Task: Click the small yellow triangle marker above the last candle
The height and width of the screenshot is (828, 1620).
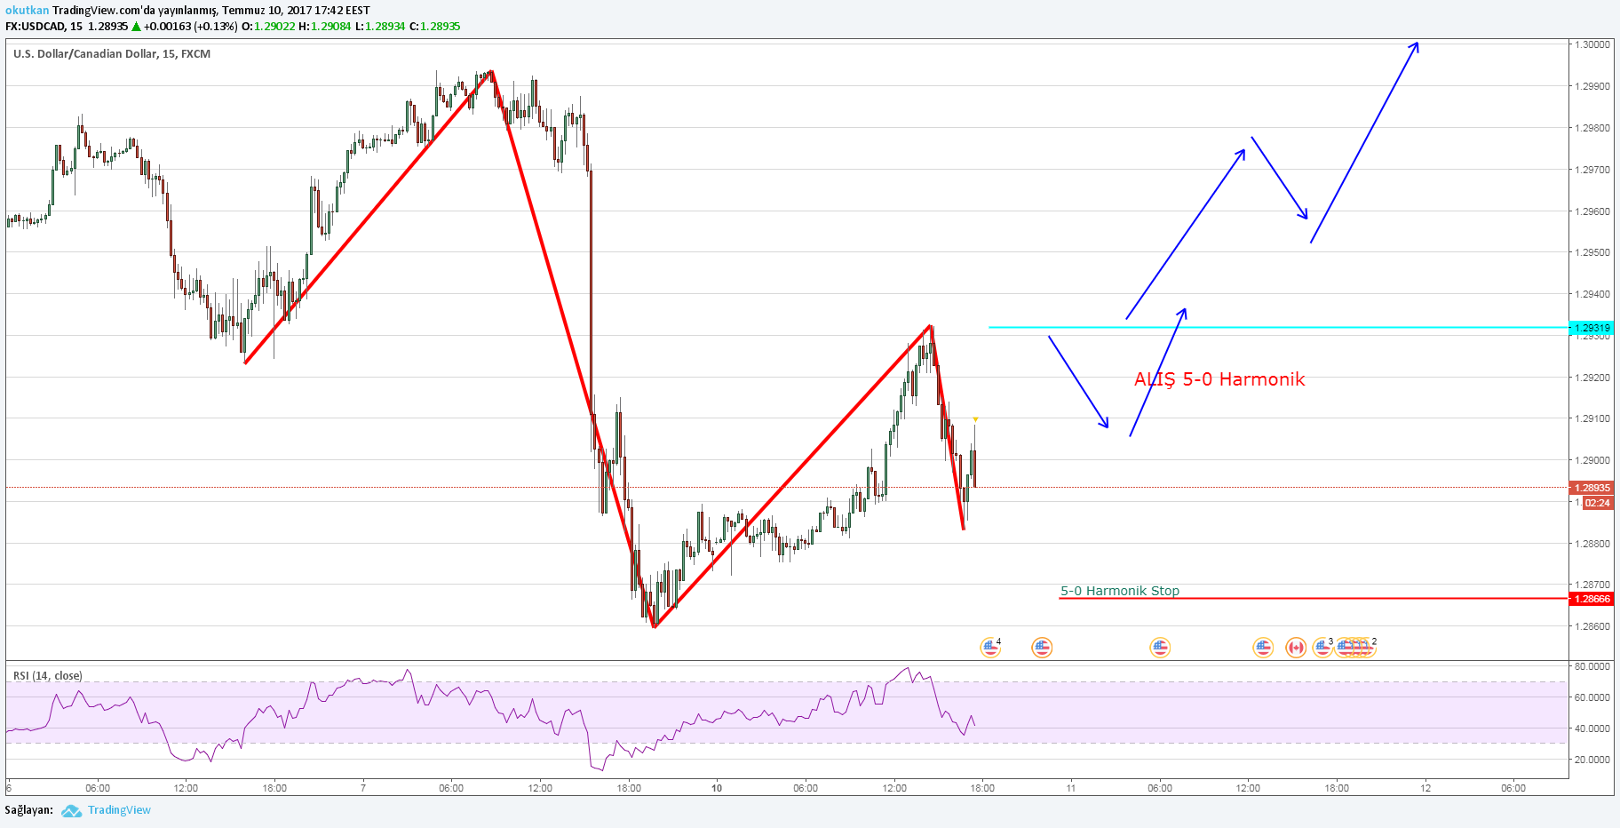Action: tap(975, 419)
